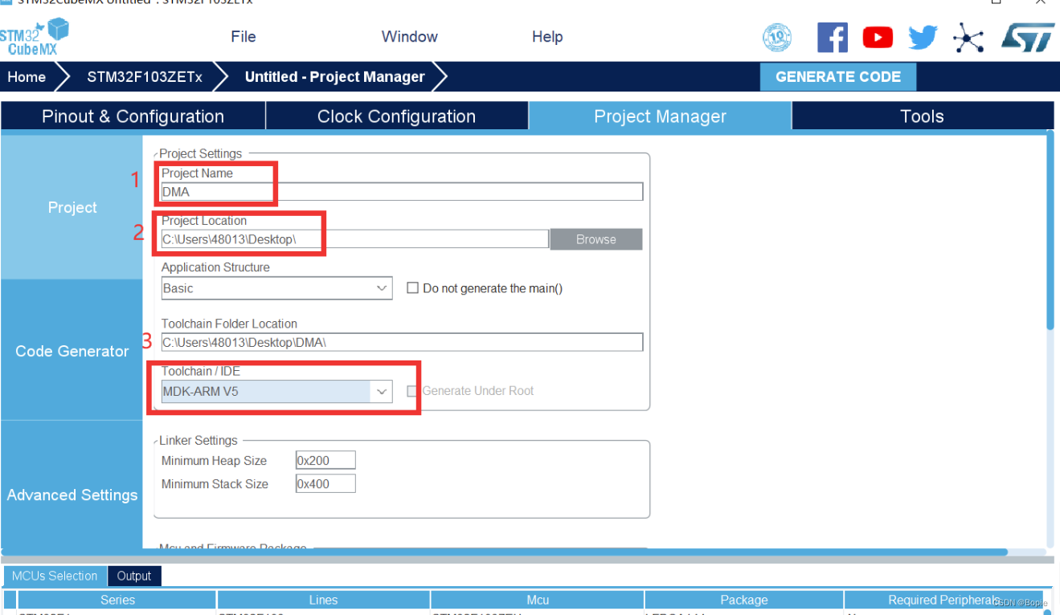
Task: Switch to Clock Configuration tab
Action: [x=396, y=116]
